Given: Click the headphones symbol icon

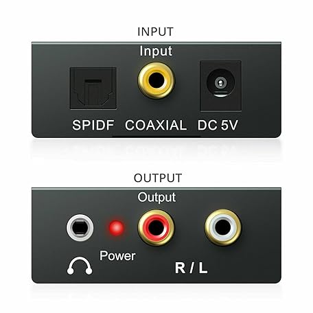Looking at the screenshot, I should [x=80, y=266].
